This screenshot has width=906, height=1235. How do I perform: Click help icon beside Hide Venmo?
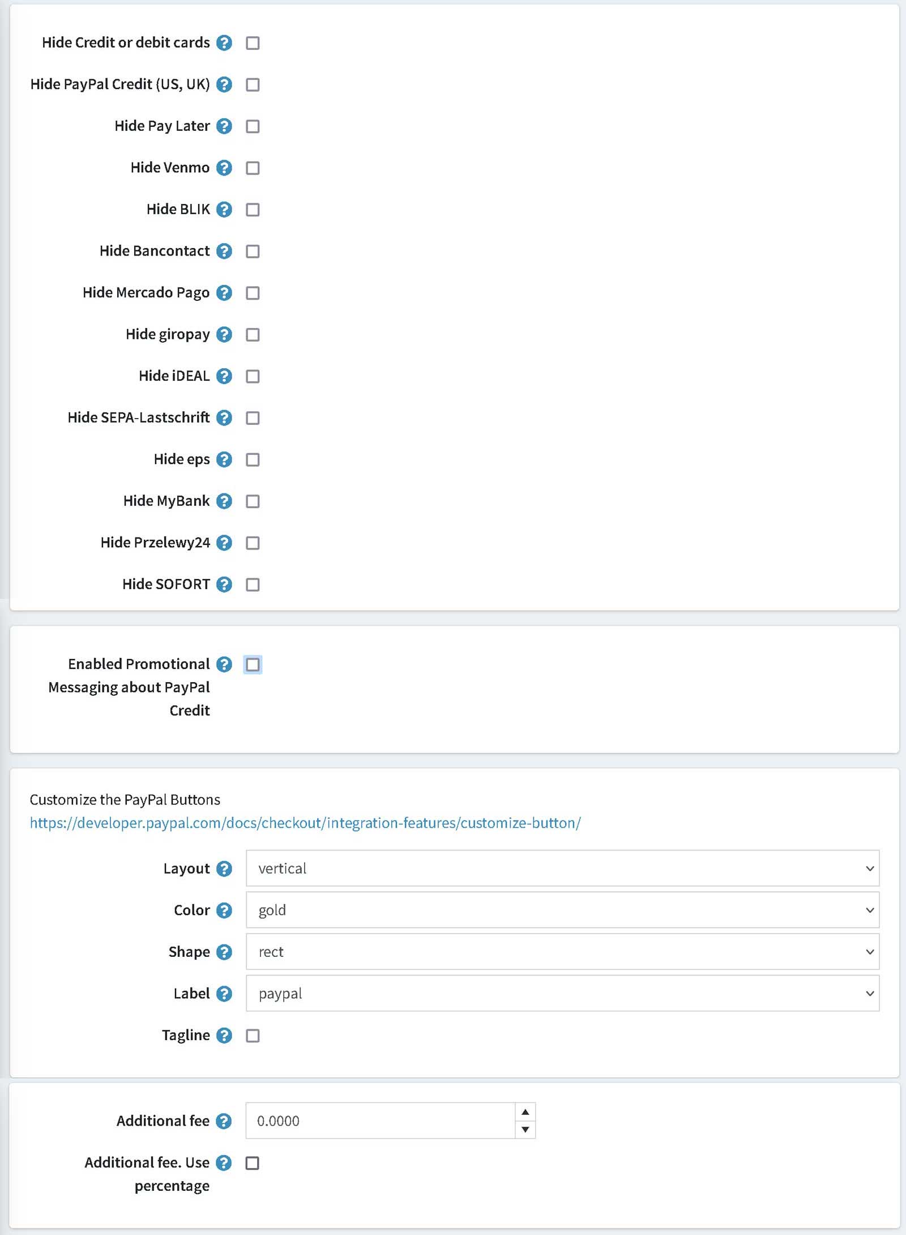224,168
